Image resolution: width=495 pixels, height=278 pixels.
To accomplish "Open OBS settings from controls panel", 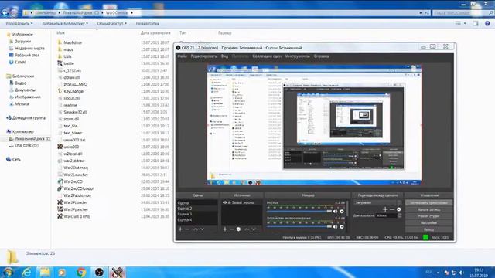I will [x=428, y=223].
